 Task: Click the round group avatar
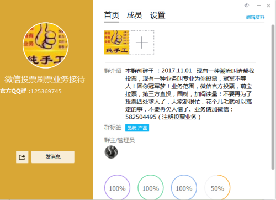[45, 45]
